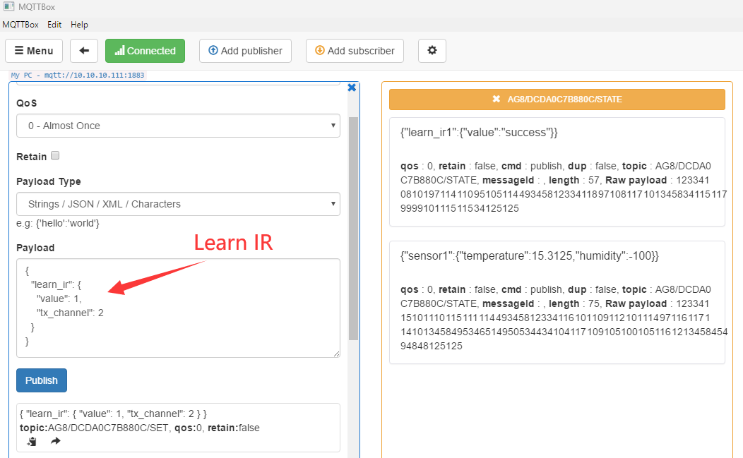Click the paste-to-payload icon under history entry
Image resolution: width=743 pixels, height=458 pixels.
(x=32, y=441)
